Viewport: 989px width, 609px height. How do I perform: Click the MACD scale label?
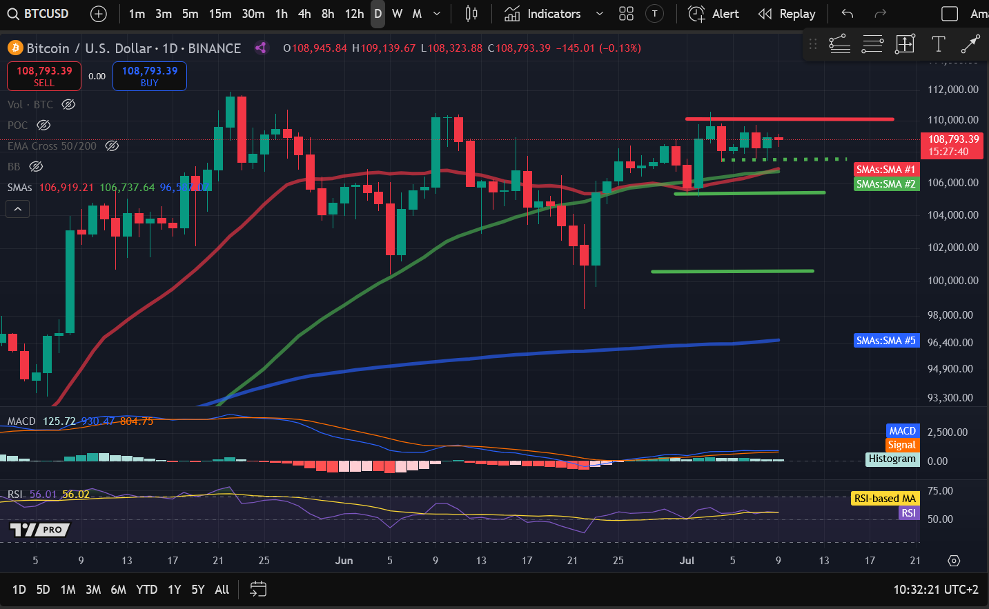tap(903, 431)
